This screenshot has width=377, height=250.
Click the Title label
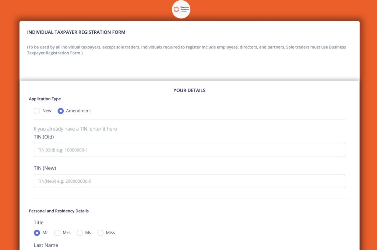tap(38, 223)
